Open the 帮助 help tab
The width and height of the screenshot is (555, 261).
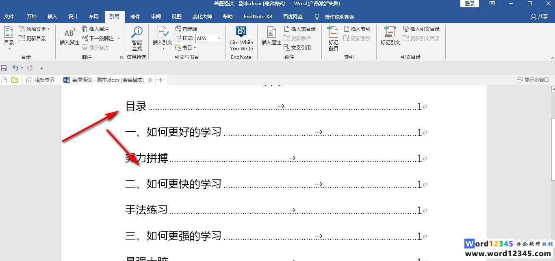(x=228, y=17)
